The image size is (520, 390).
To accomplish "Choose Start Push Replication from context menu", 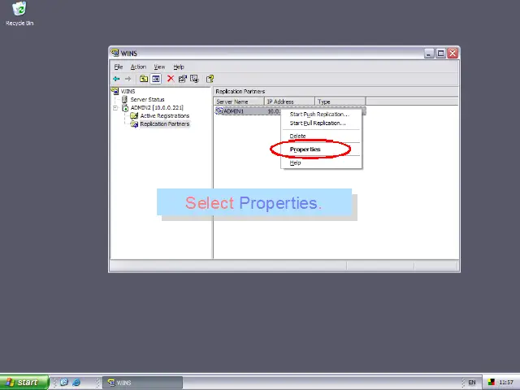I will pos(318,115).
